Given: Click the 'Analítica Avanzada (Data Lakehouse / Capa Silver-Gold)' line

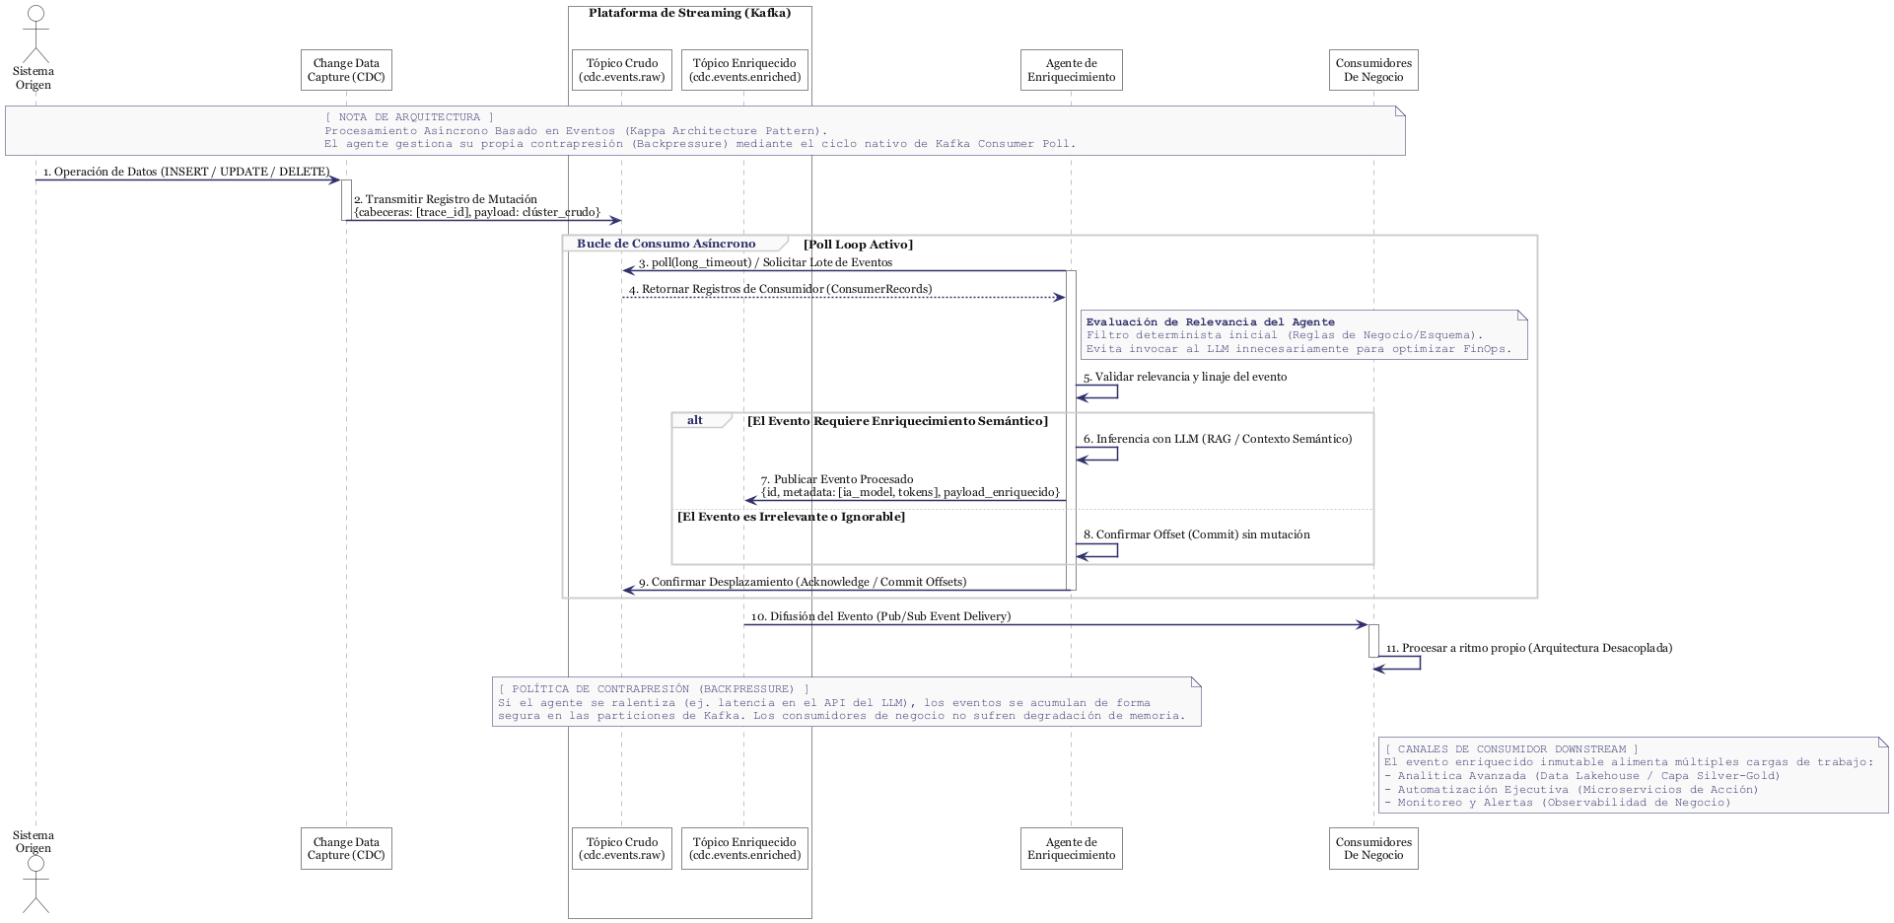Looking at the screenshot, I should [x=1581, y=776].
